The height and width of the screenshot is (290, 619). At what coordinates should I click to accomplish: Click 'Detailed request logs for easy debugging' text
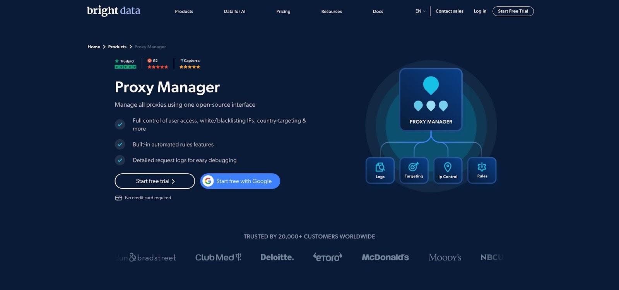tap(185, 160)
